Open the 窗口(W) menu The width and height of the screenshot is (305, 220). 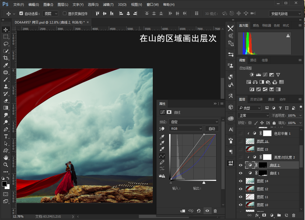pos(153,4)
